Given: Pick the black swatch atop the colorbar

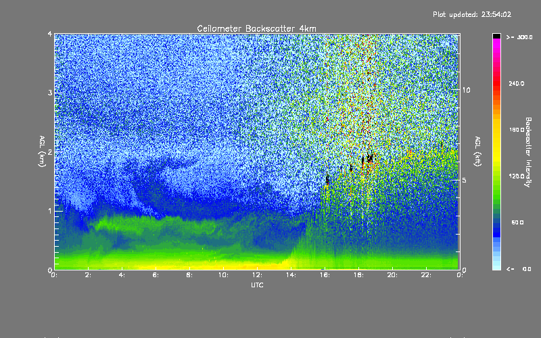Looking at the screenshot, I should click(496, 36).
